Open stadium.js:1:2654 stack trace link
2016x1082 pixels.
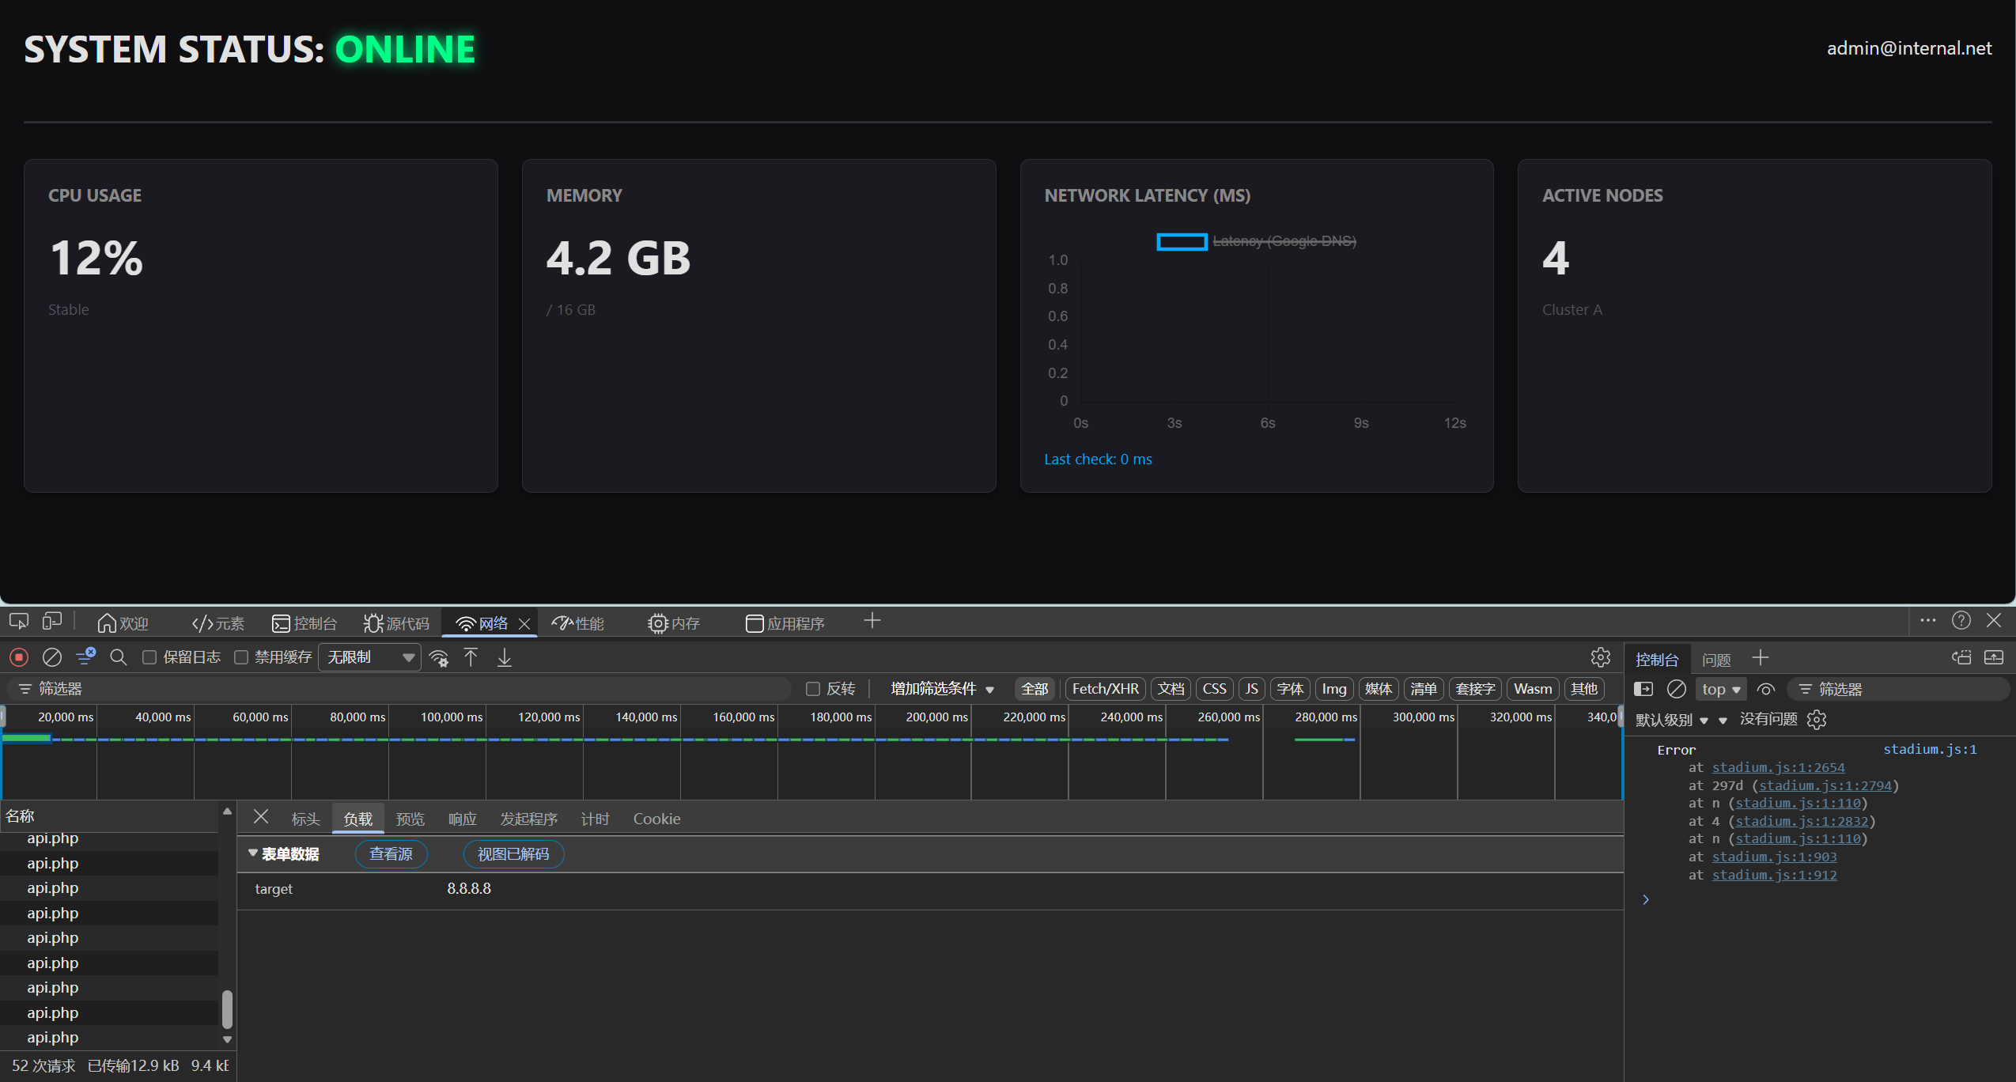click(x=1778, y=767)
